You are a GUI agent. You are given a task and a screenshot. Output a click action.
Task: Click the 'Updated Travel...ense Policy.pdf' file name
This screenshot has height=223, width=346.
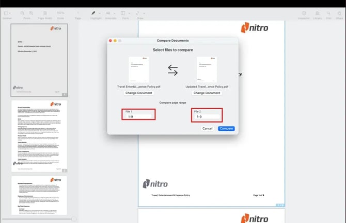[207, 87]
